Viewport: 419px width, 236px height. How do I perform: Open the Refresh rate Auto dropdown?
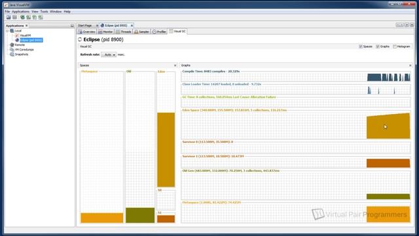click(109, 54)
